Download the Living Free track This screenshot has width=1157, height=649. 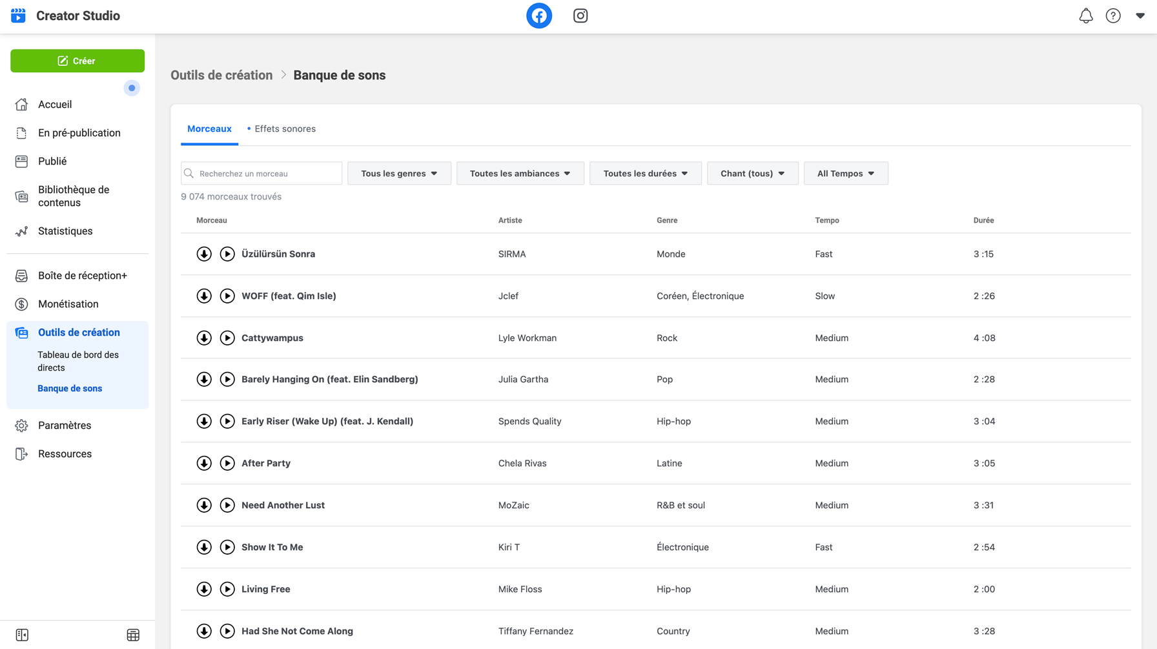(204, 589)
